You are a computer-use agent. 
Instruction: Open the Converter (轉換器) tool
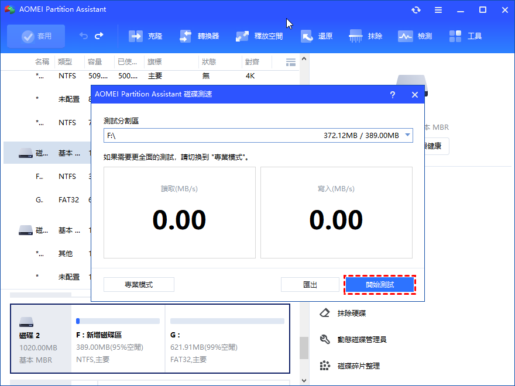coord(199,36)
